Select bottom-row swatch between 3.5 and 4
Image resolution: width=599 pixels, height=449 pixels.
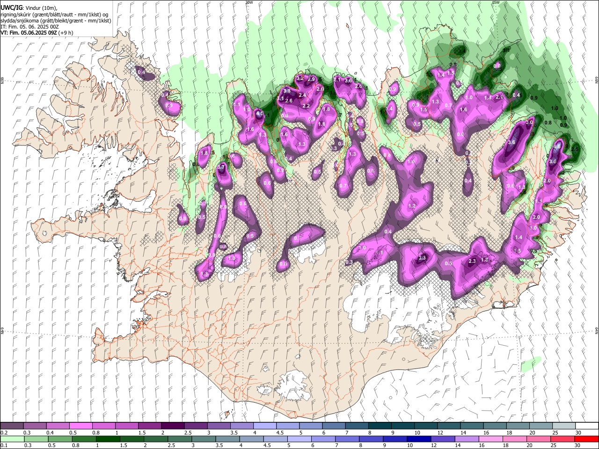click(x=227, y=439)
